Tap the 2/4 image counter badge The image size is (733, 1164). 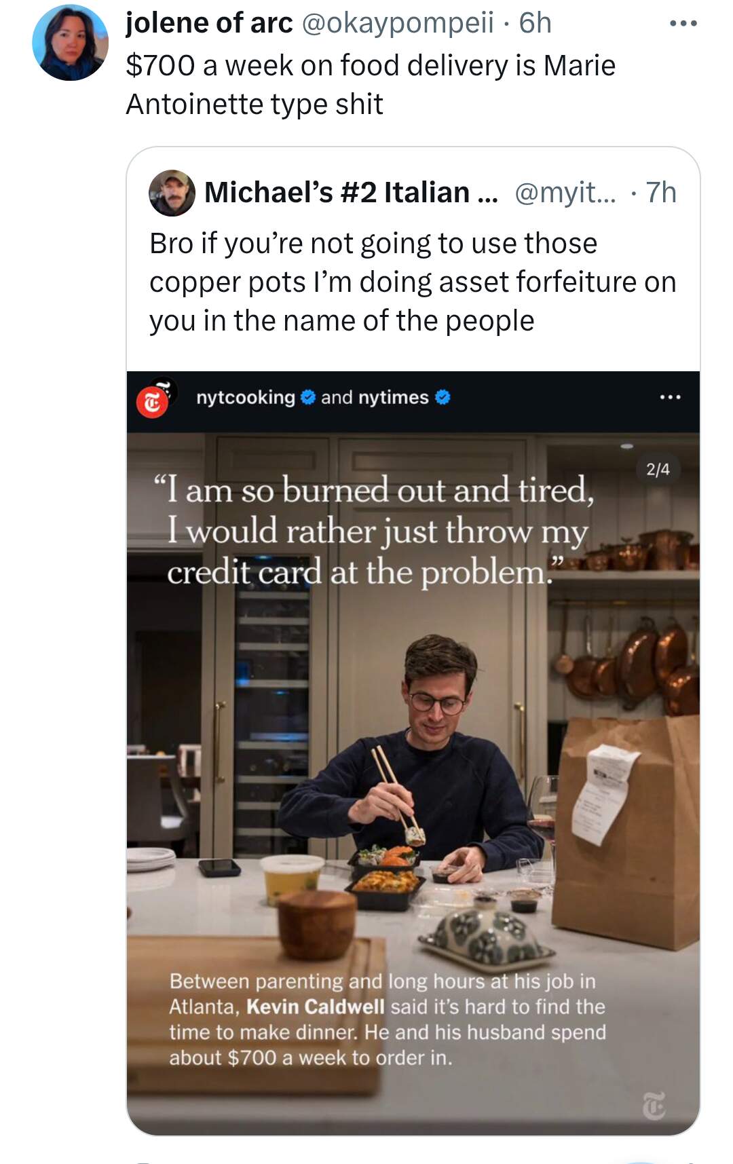658,469
